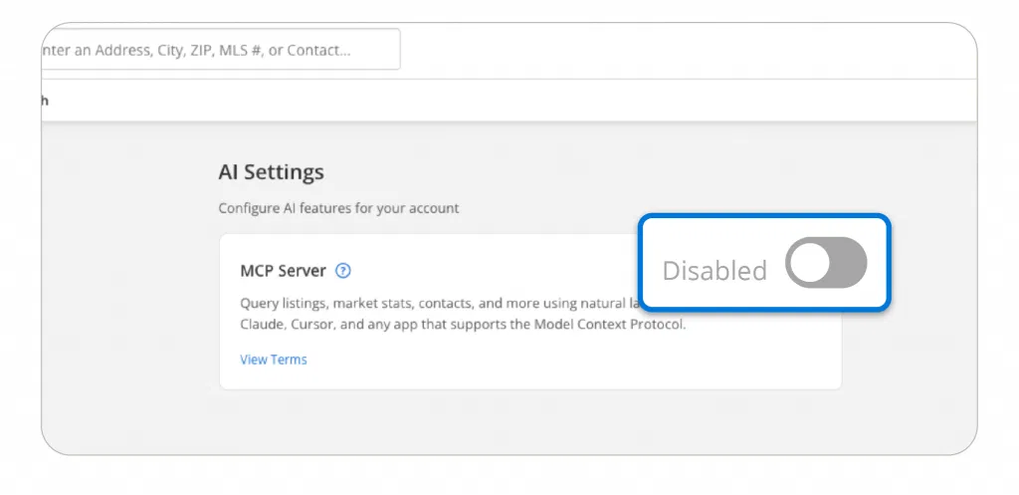Open the MCP Server help question-mark icon
The width and height of the screenshot is (1019, 495).
pos(343,271)
